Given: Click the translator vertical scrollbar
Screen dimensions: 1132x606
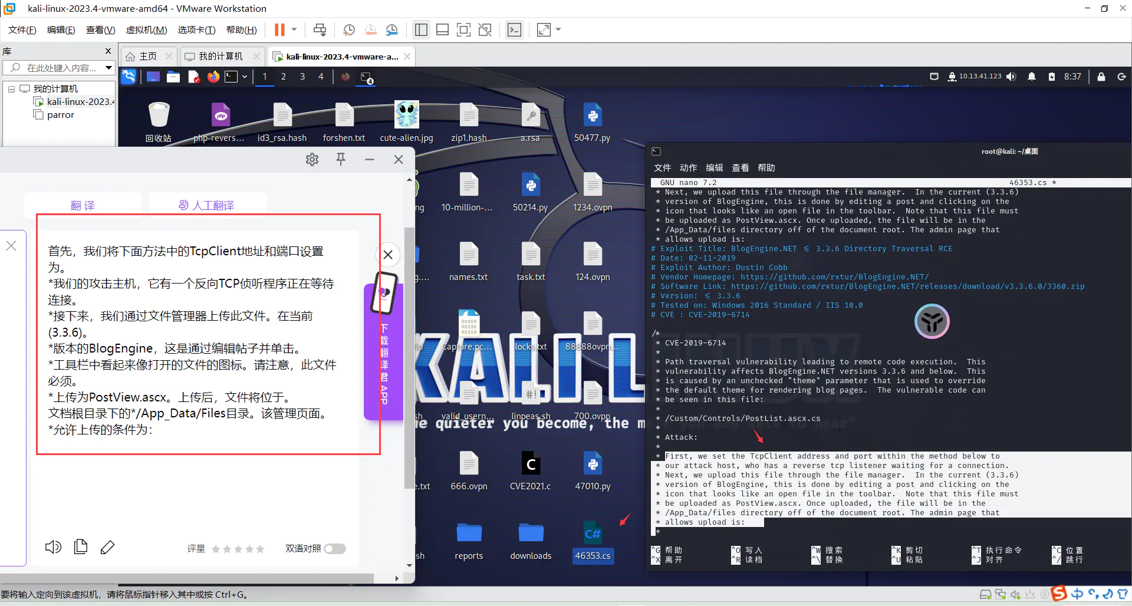Looking at the screenshot, I should point(409,358).
